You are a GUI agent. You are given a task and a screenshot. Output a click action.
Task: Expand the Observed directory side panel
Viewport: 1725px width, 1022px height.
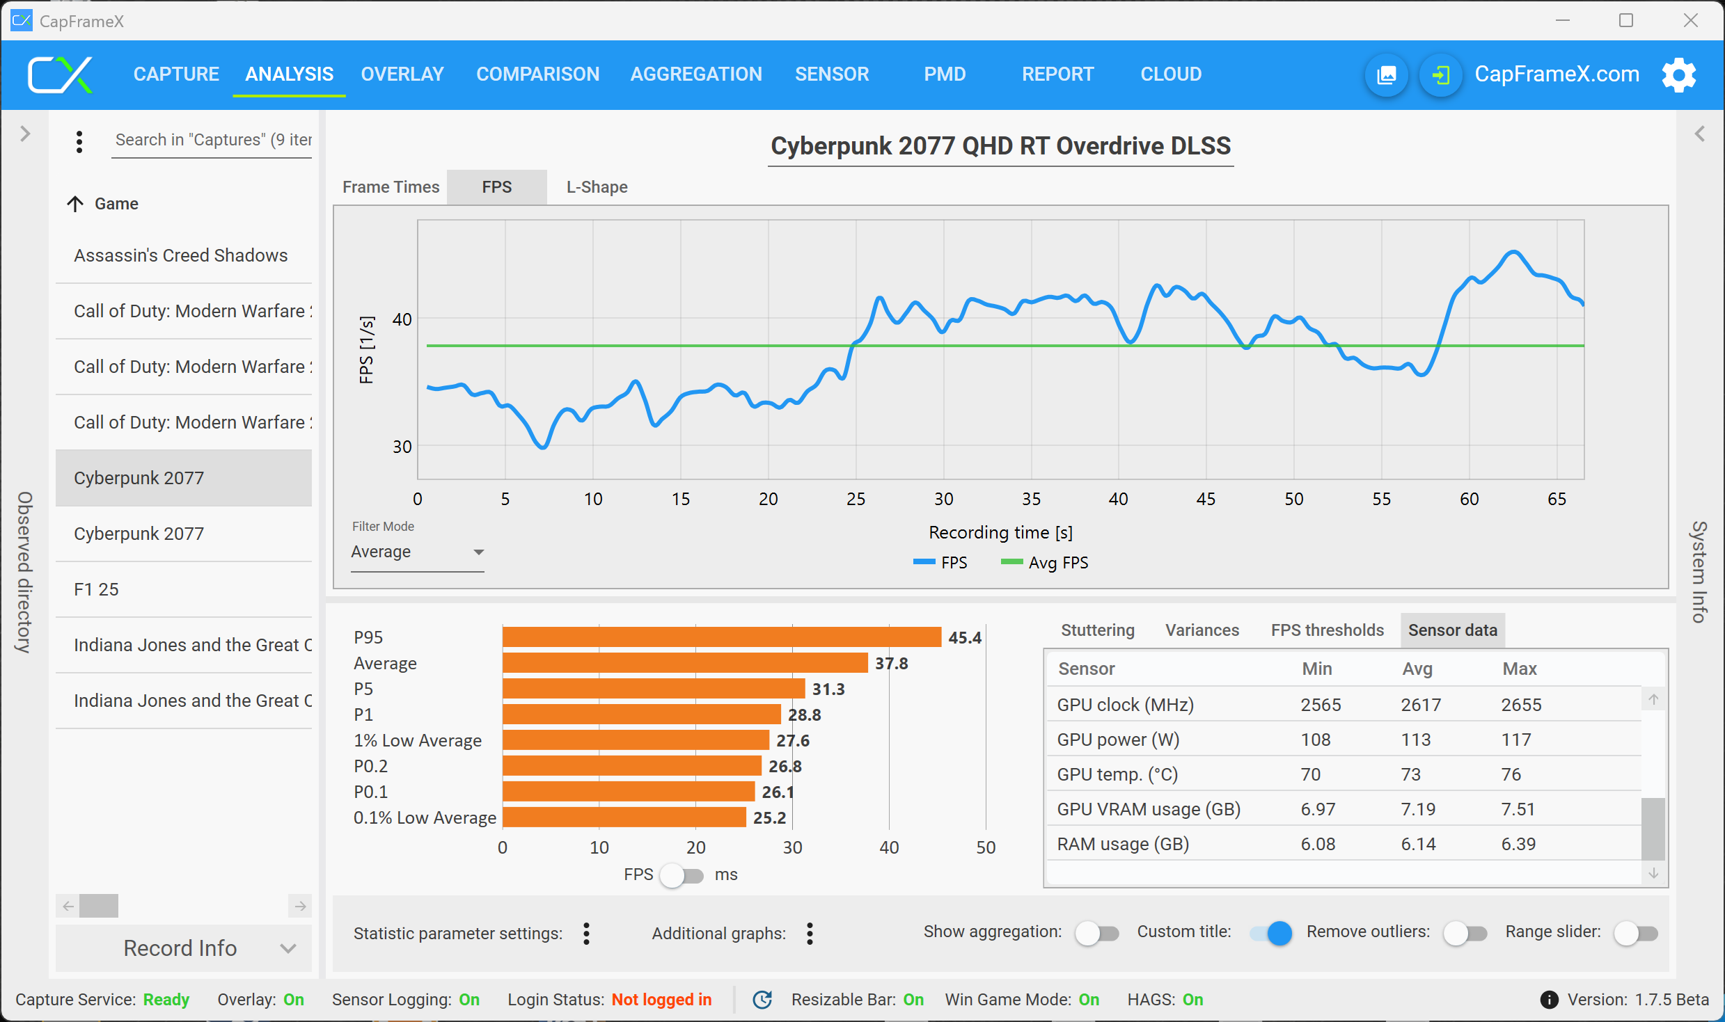pyautogui.click(x=25, y=133)
